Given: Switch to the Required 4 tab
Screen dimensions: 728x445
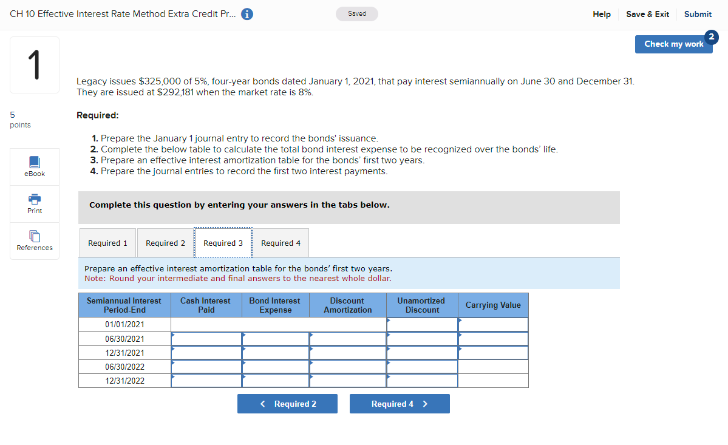Looking at the screenshot, I should point(280,242).
